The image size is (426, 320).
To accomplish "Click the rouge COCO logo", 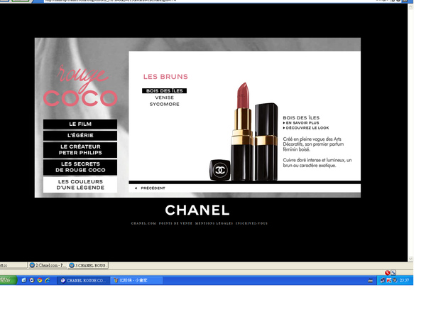I will pos(80,86).
